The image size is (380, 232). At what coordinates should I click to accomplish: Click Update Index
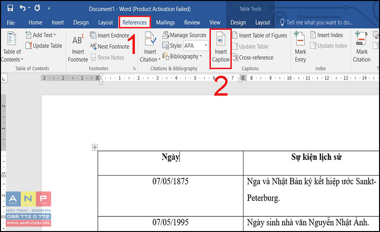point(329,45)
